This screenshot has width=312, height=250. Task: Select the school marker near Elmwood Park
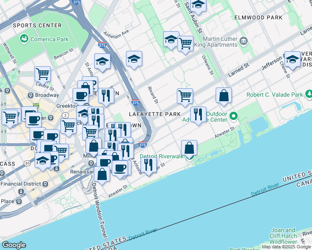198,5
